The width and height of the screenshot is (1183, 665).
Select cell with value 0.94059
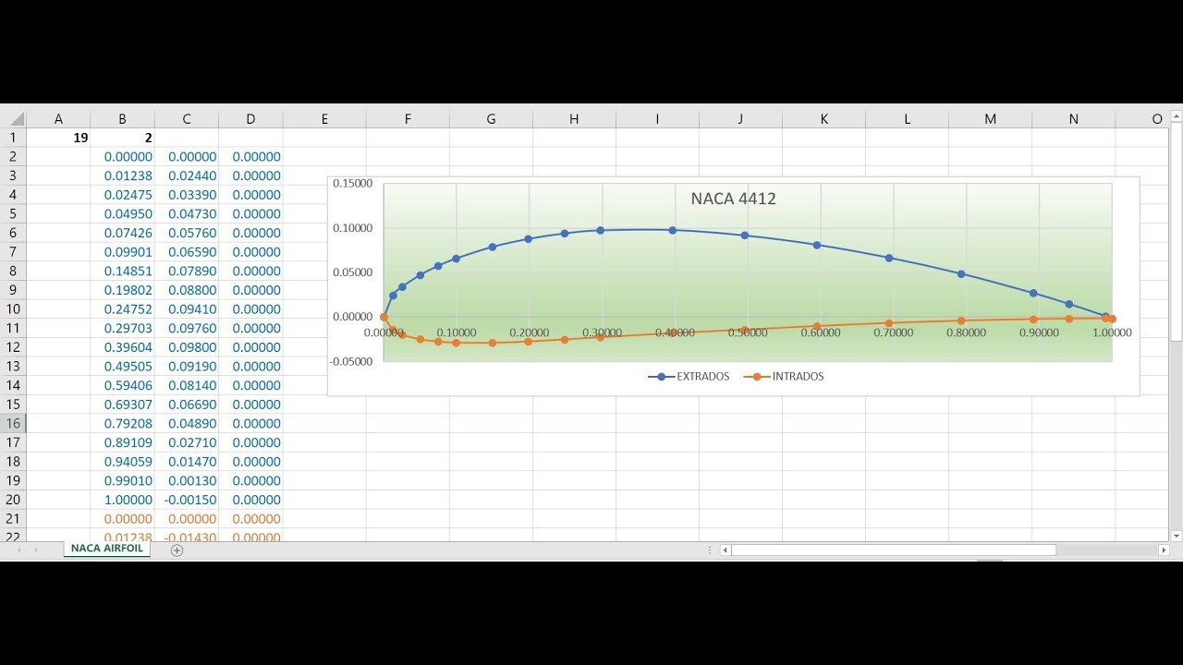[122, 462]
